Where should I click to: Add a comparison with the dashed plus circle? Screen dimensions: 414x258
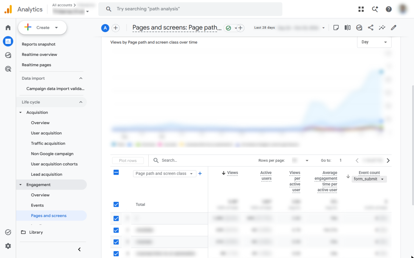click(115, 28)
